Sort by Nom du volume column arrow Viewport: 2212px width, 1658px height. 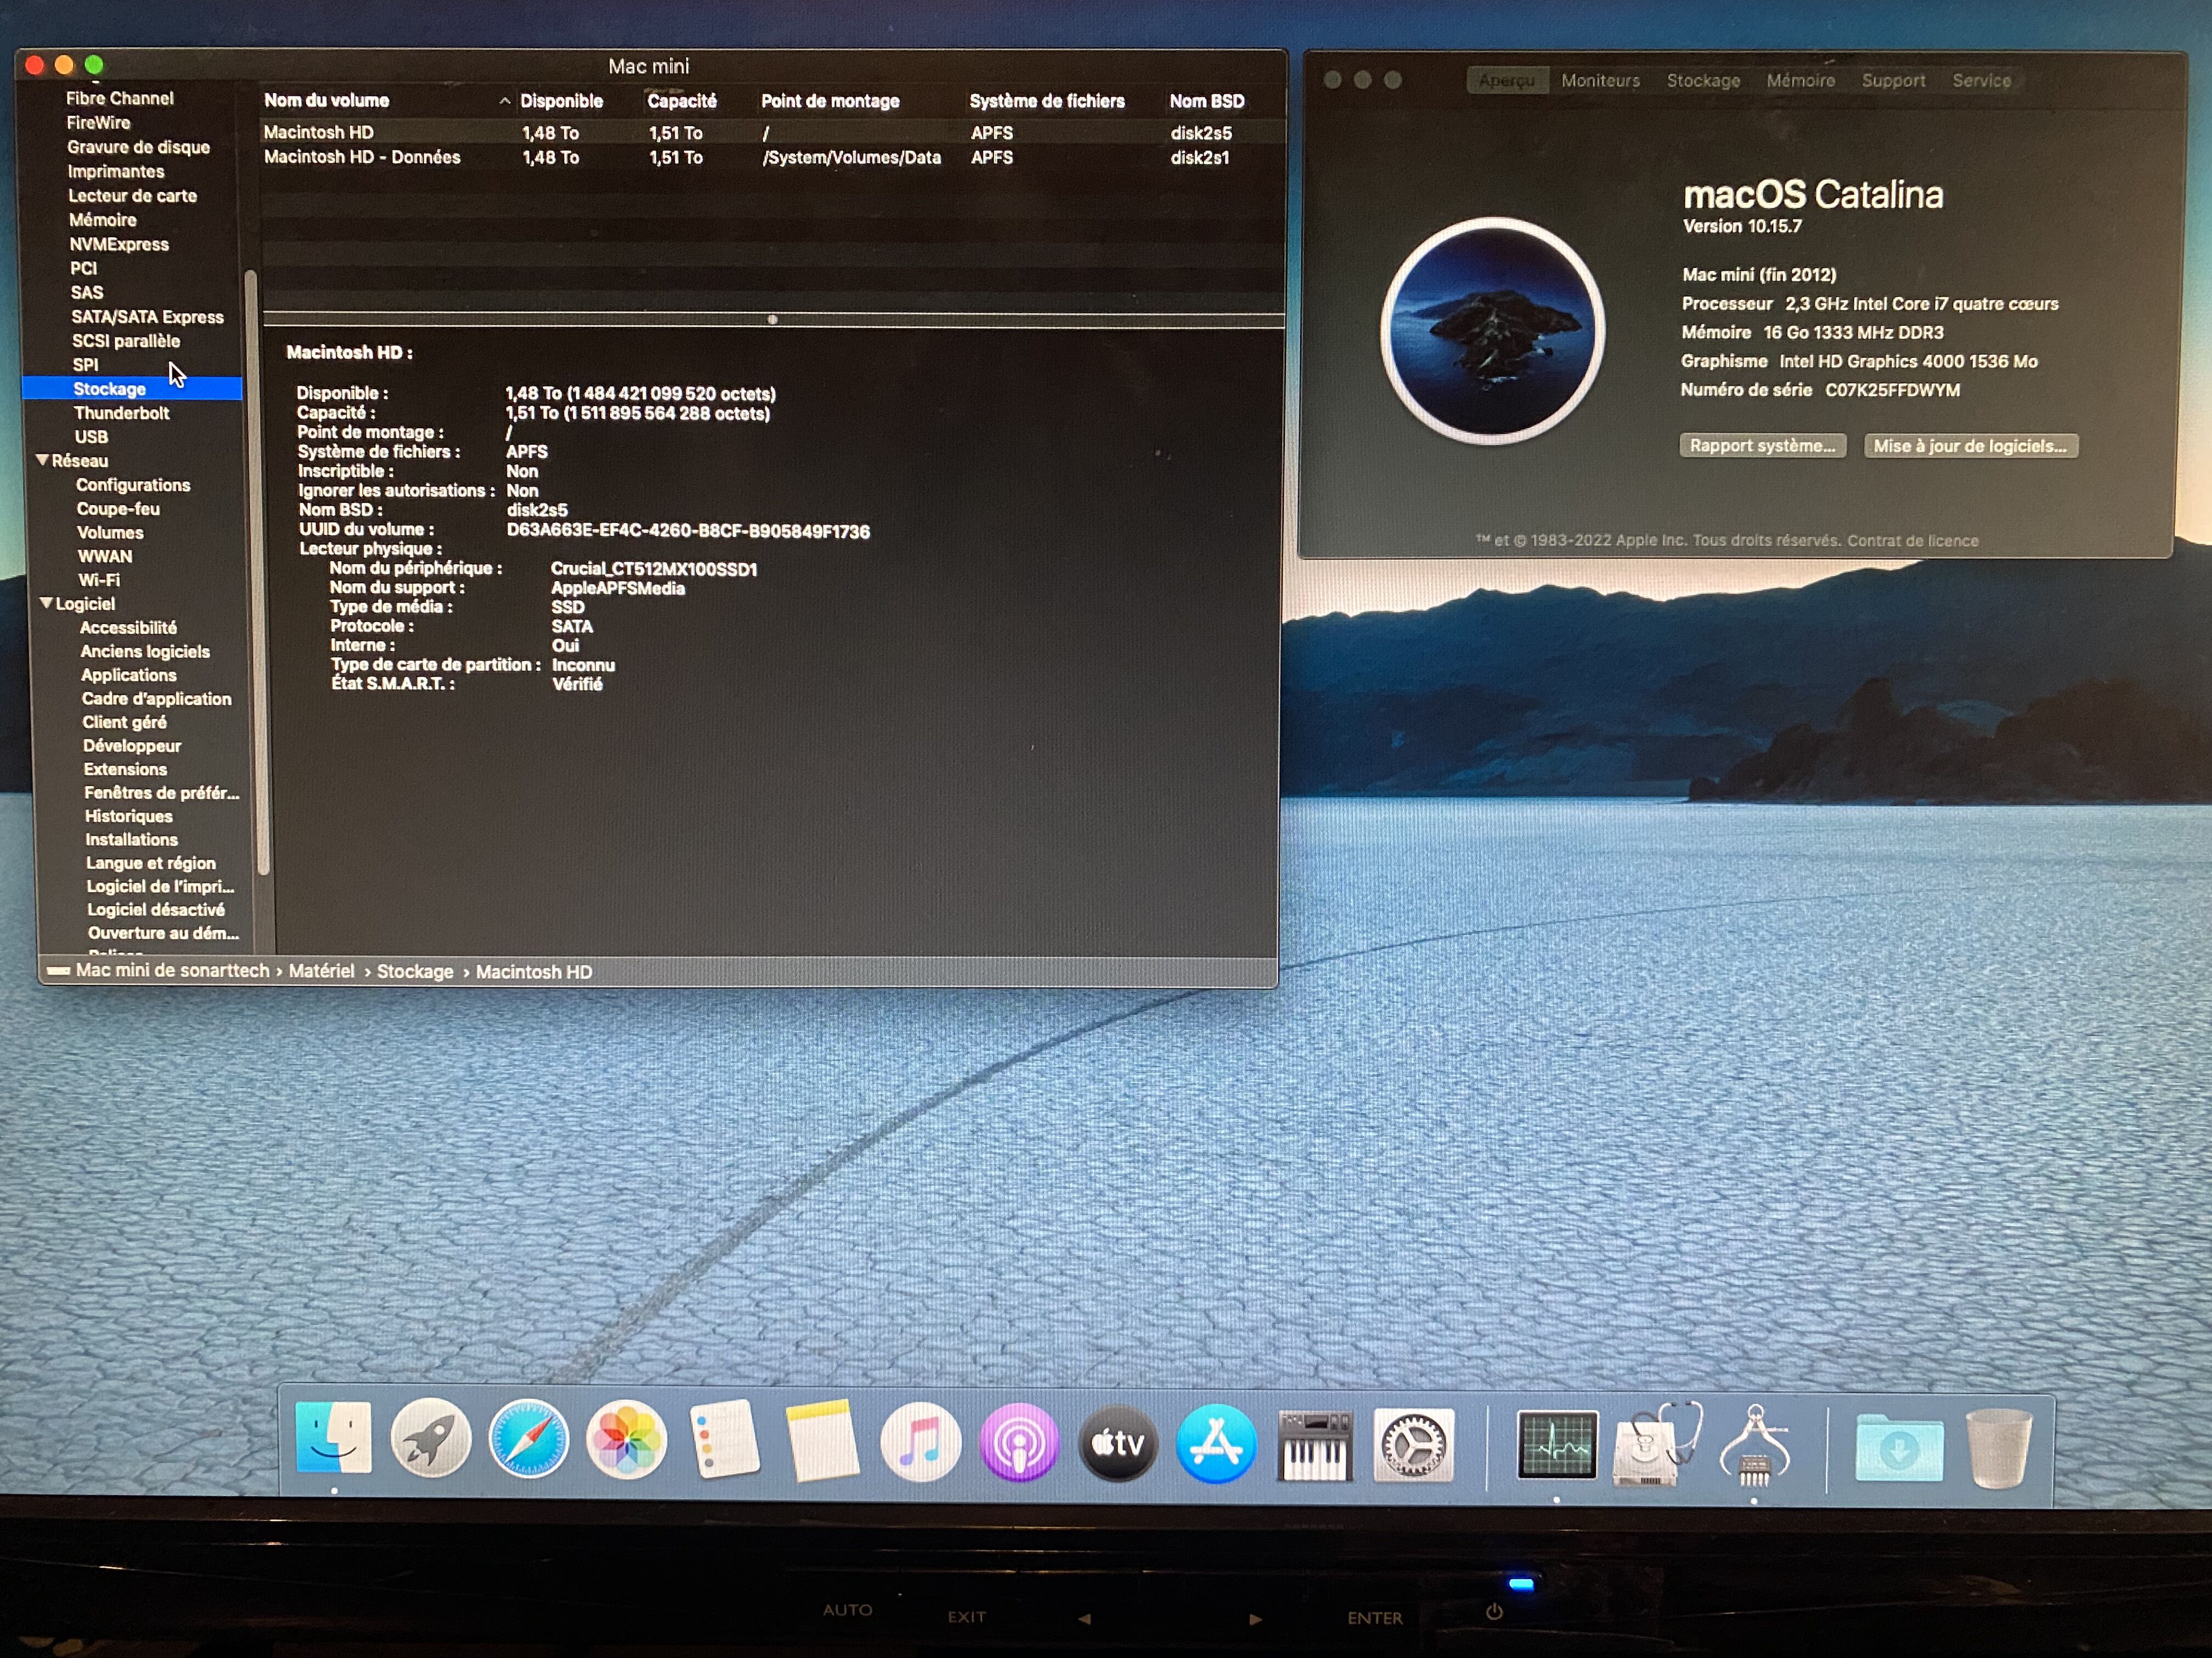(505, 101)
